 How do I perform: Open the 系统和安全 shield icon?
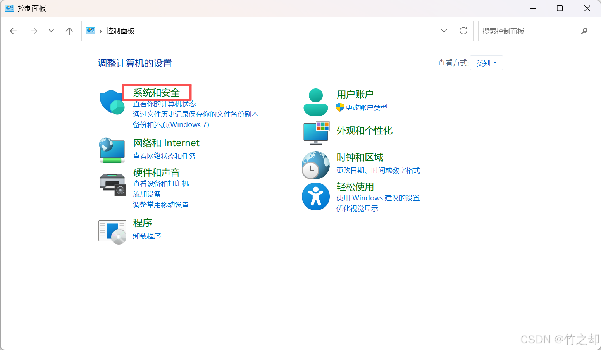112,102
